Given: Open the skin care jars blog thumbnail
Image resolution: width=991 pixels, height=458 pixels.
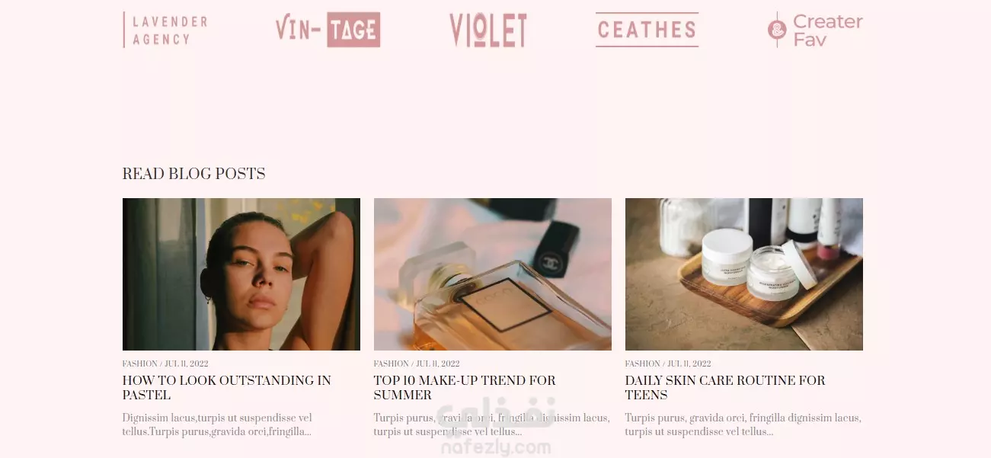Looking at the screenshot, I should pos(744,274).
